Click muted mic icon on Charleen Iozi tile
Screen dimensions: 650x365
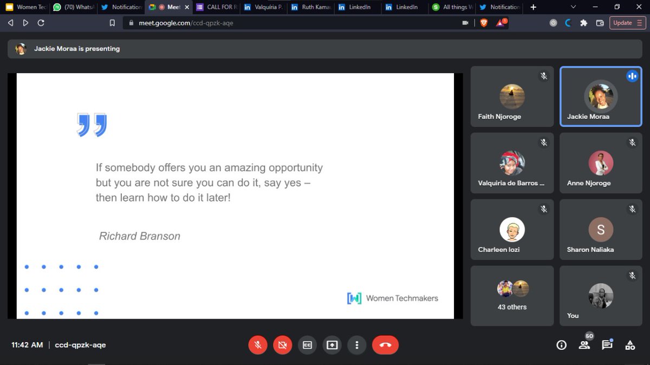point(543,209)
